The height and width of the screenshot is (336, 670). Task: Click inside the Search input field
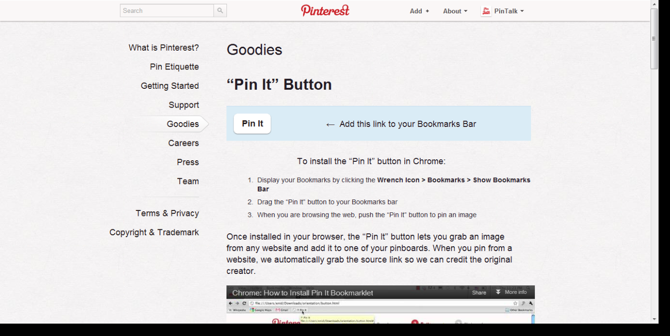point(166,10)
